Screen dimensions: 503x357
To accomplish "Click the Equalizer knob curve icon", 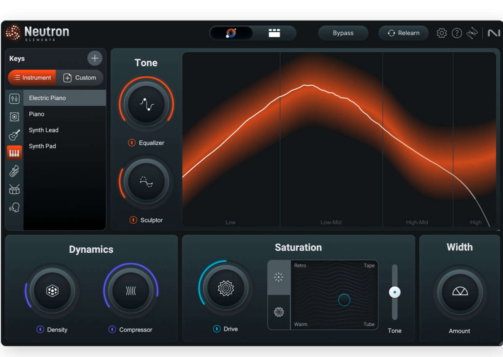I will pyautogui.click(x=146, y=104).
